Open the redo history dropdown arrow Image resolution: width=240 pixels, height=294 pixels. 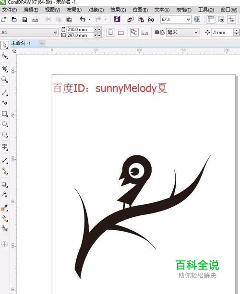[106, 19]
